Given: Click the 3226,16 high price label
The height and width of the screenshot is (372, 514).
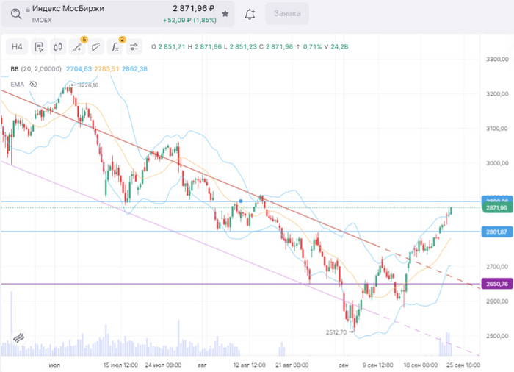Looking at the screenshot, I should point(88,85).
